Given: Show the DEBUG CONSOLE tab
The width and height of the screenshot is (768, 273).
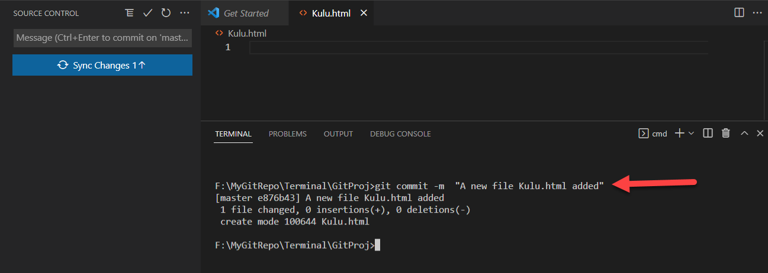Looking at the screenshot, I should click(x=400, y=134).
